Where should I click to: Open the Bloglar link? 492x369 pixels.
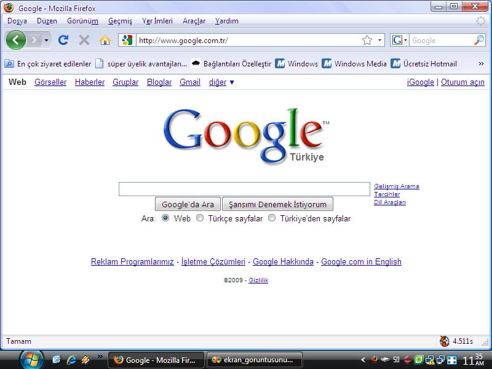pos(159,82)
